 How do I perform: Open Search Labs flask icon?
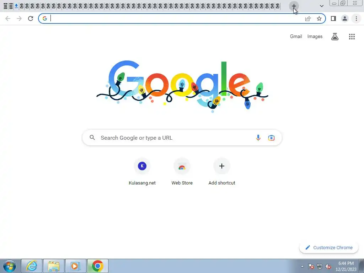335,37
